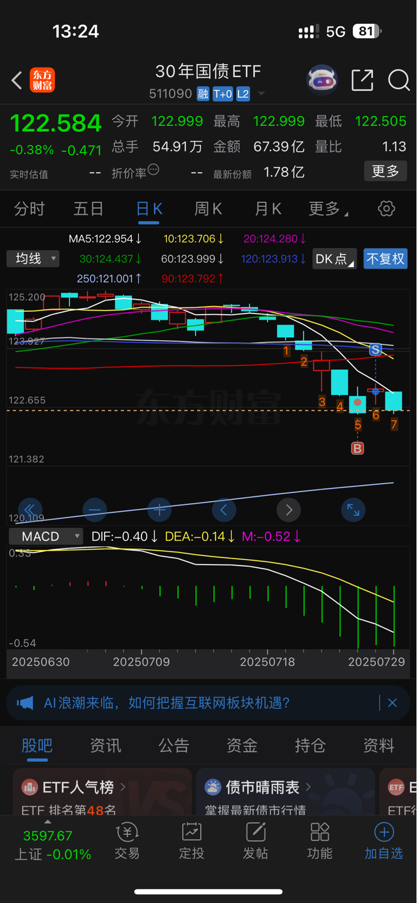This screenshot has height=903, width=417.
Task: Select the 日K tab
Action: click(x=149, y=209)
